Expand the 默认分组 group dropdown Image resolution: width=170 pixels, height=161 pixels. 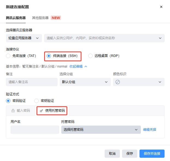(x=85, y=82)
